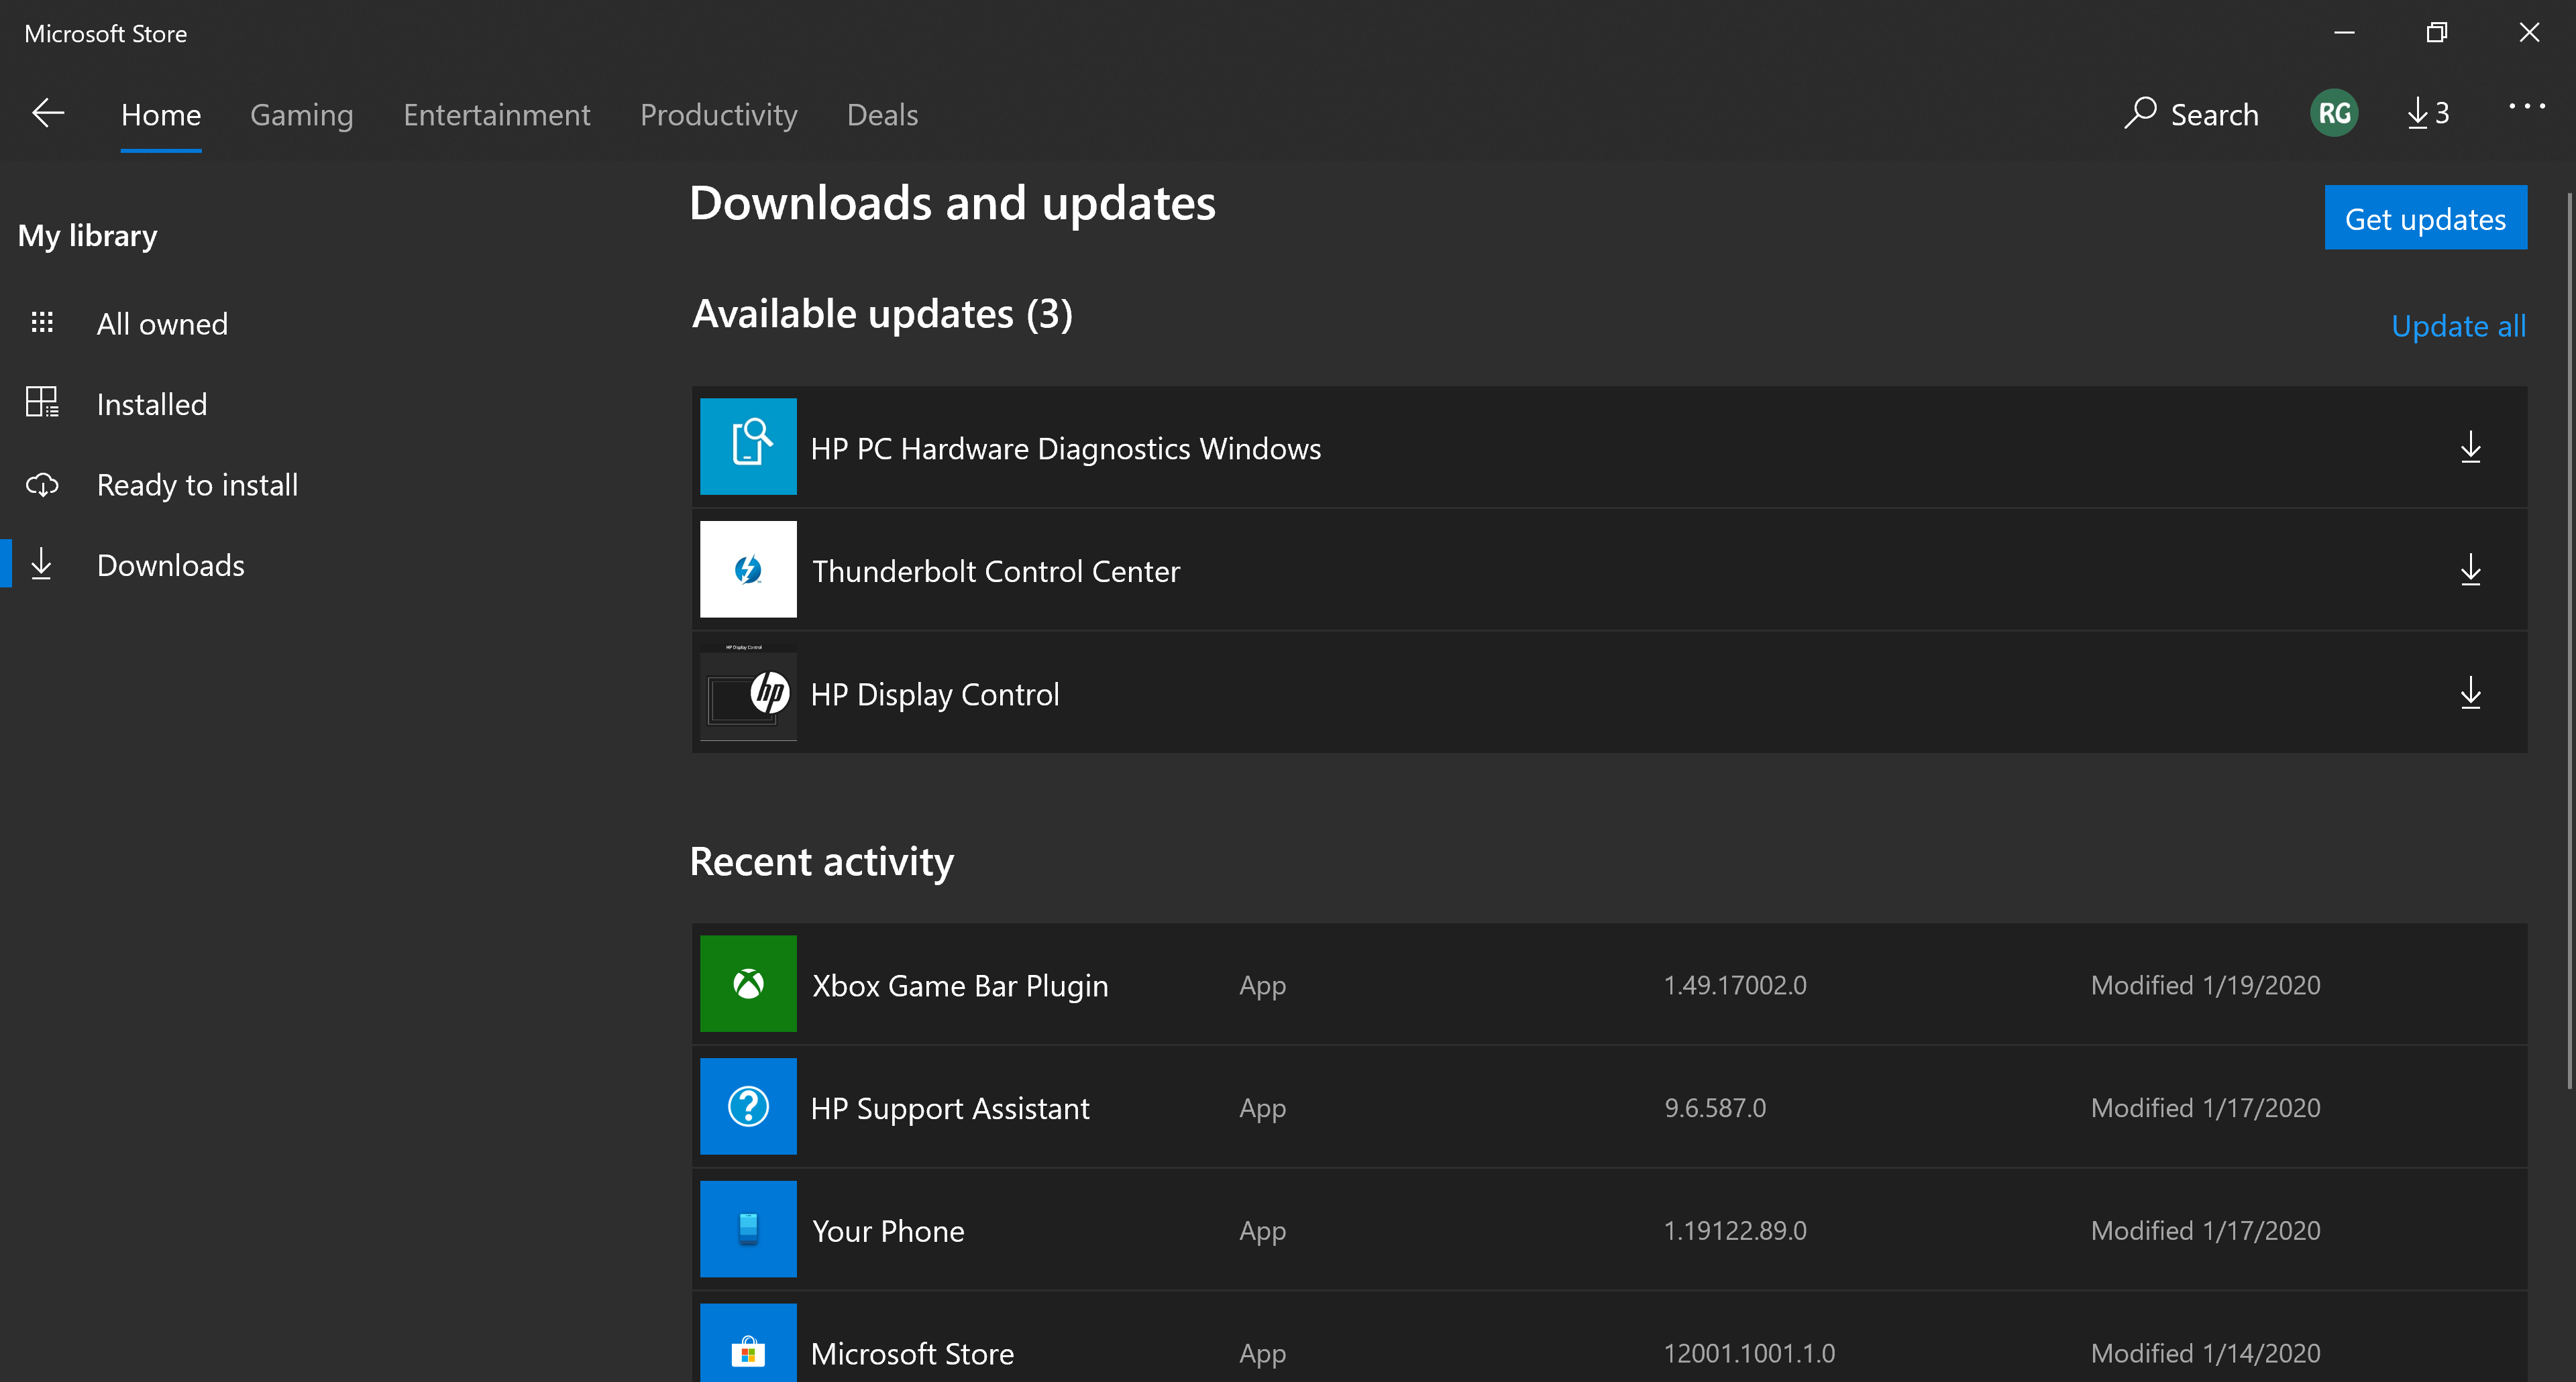Click version 12001.1001.1.0 text
Screen dimensions: 2576x1382
1749,1354
